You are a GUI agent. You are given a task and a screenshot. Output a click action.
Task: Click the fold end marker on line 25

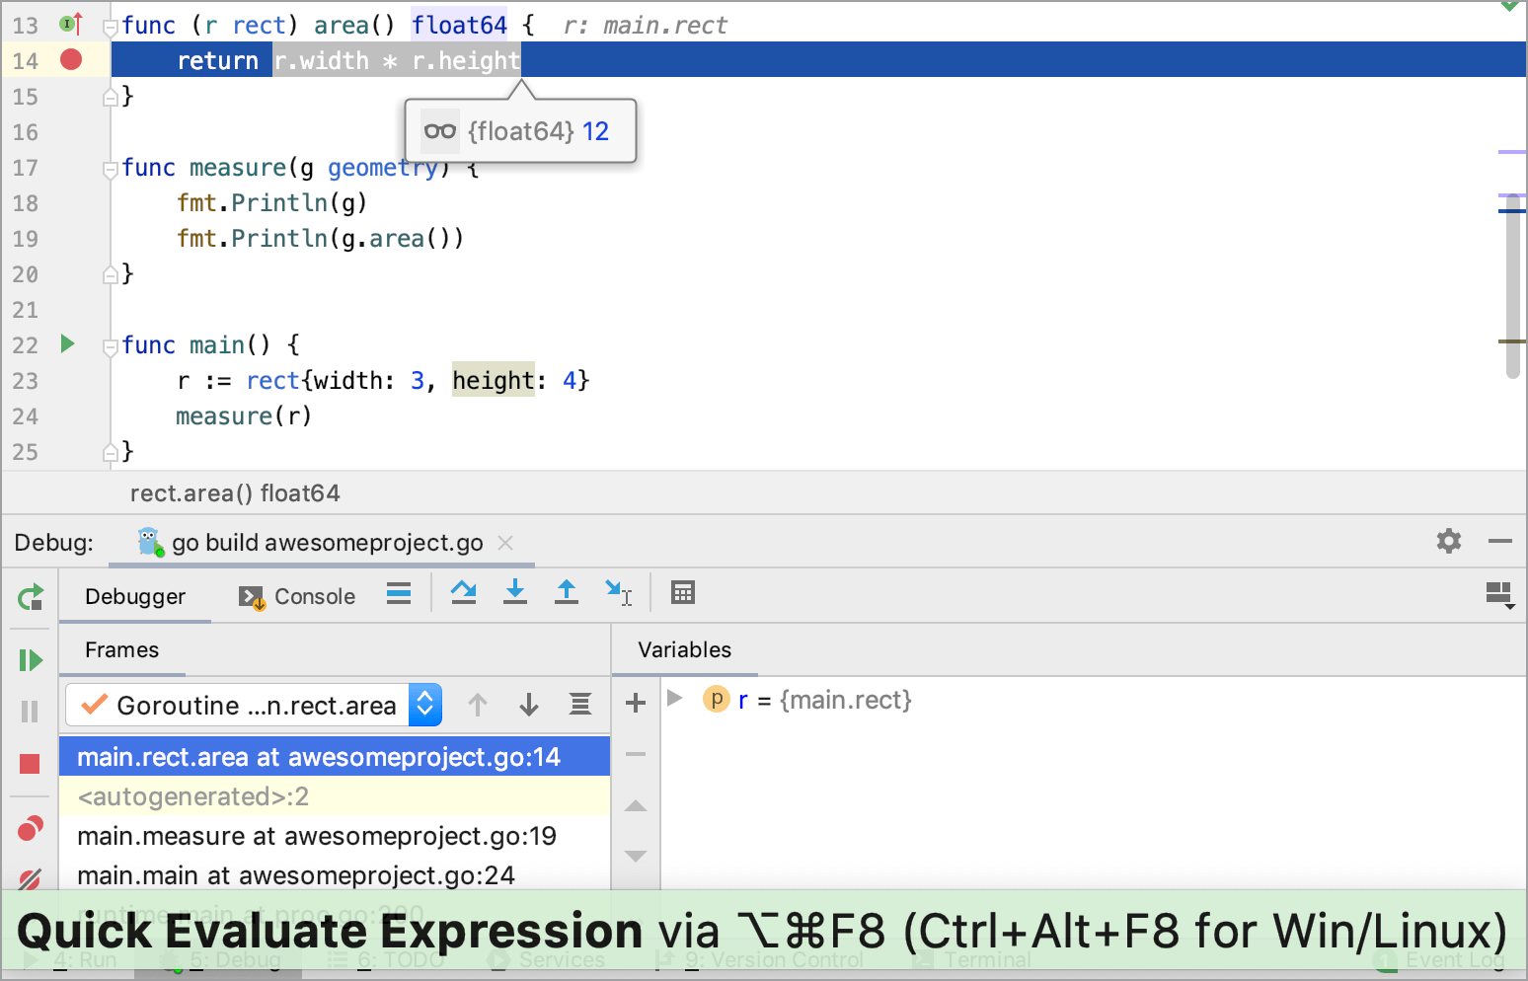point(112,452)
